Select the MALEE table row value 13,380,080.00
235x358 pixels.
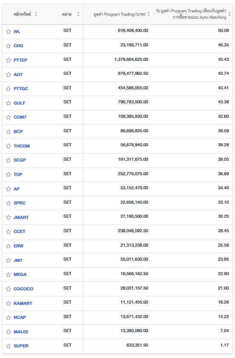tap(134, 331)
